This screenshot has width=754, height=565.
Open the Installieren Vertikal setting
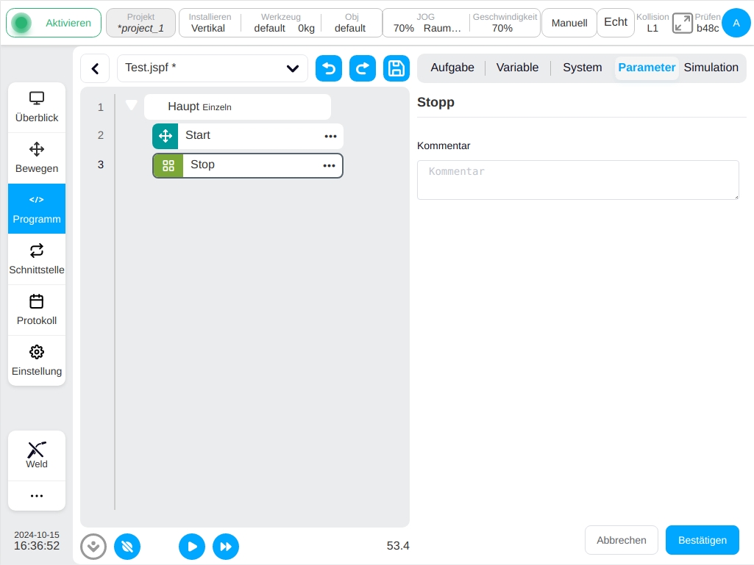(x=209, y=23)
